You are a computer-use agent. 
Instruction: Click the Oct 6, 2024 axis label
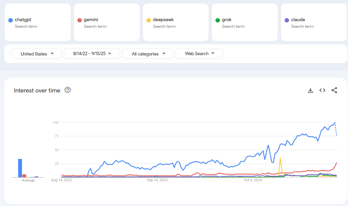253,180
